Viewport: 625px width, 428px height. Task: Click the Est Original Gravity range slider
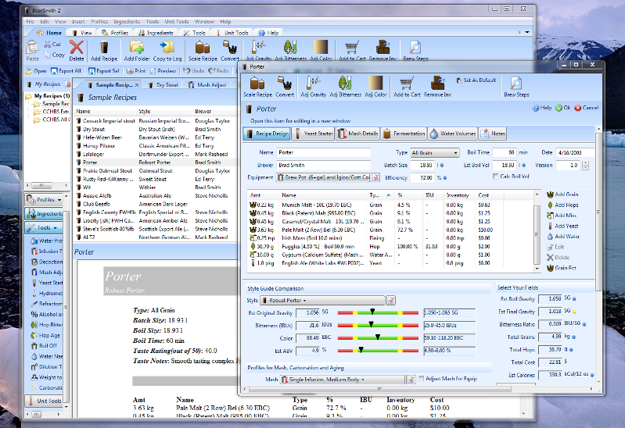(372, 312)
